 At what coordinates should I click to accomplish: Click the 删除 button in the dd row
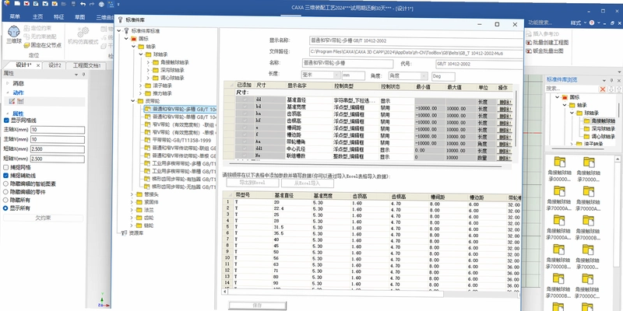click(505, 101)
